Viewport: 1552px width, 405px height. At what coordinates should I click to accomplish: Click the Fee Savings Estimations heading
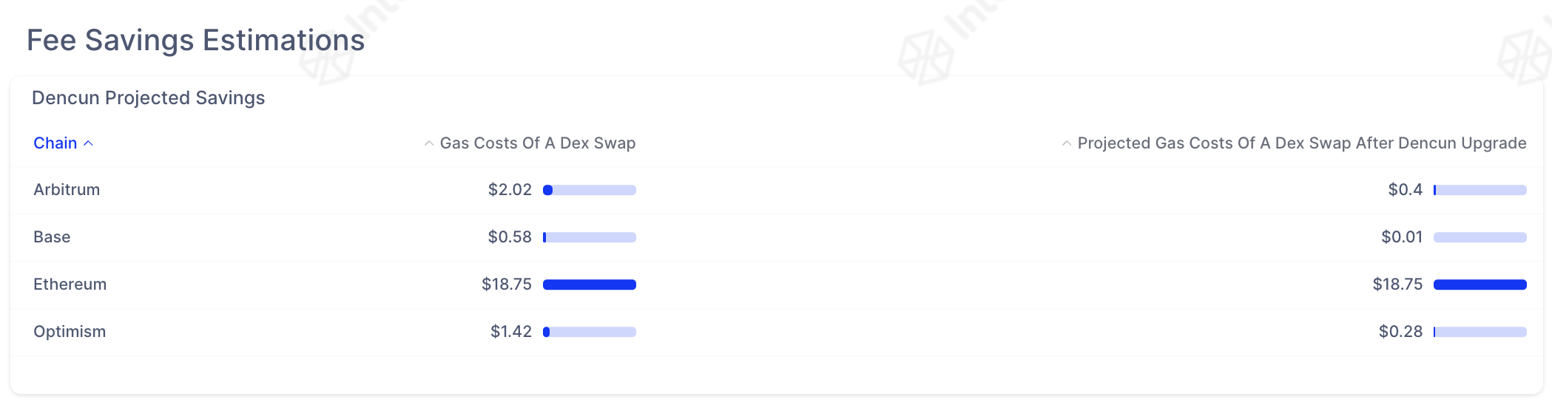tap(196, 40)
